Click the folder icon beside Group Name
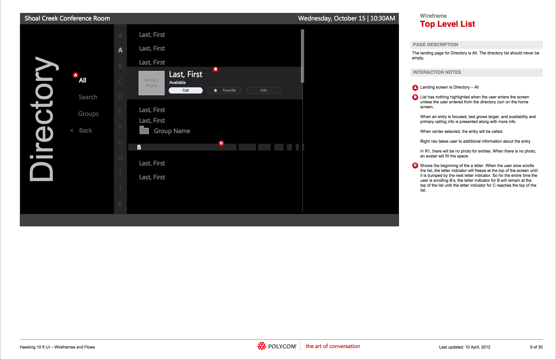This screenshot has height=360, width=556. tap(144, 130)
